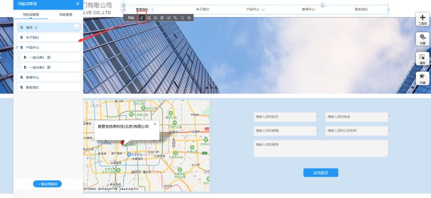This screenshot has height=198, width=431.
Task: Click the home icon next to 首页
Action: pos(36,28)
